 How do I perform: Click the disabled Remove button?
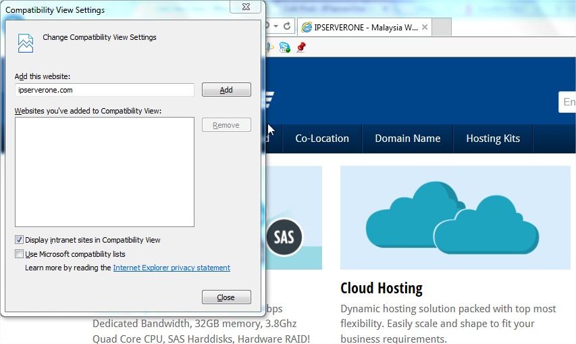(226, 125)
